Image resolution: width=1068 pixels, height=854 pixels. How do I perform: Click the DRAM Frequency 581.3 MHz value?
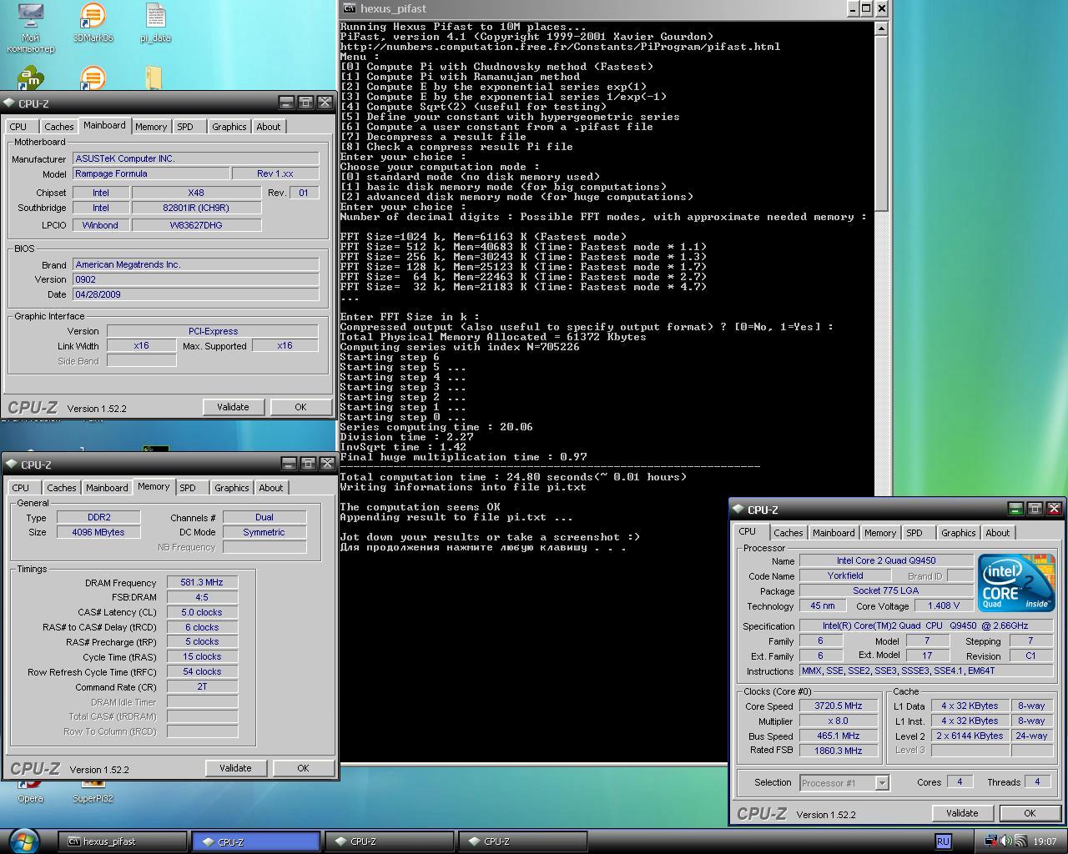click(x=202, y=582)
